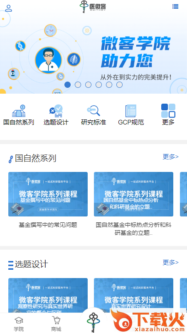Tap the DNA bubble in banner

(20, 46)
